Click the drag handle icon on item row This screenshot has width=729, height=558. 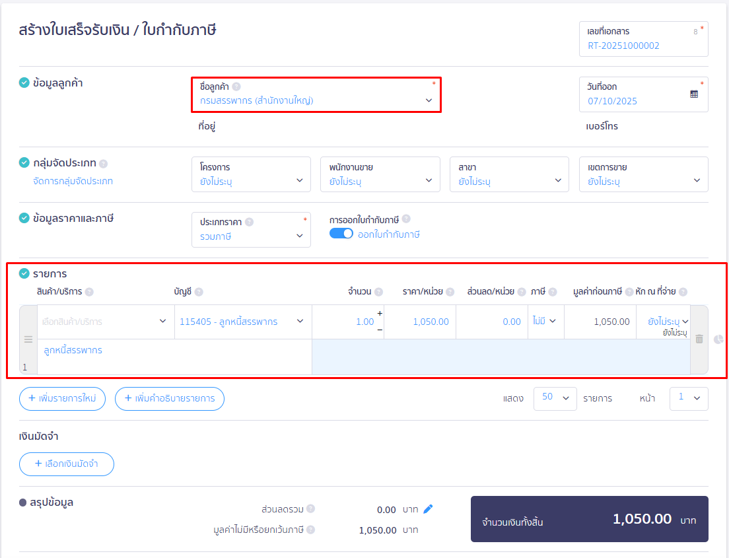(28, 339)
